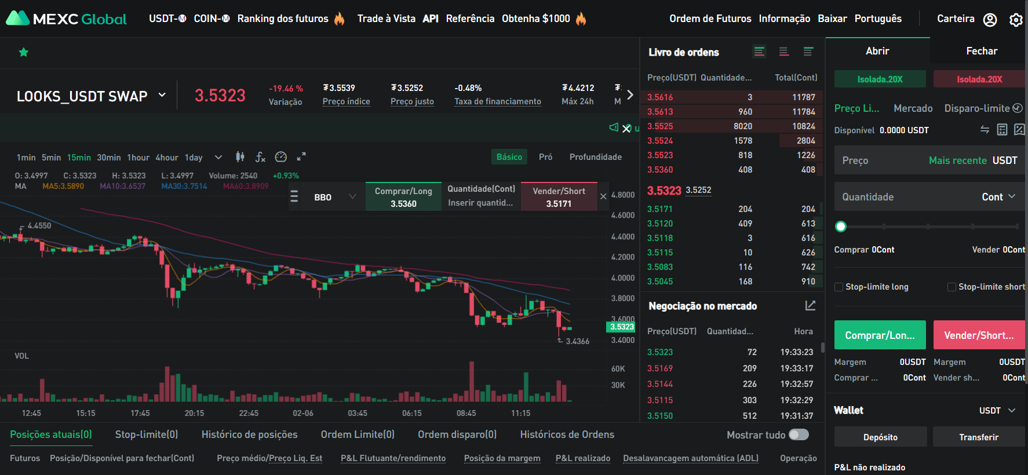
Task: Click the announcement megaphone icon
Action: [x=614, y=127]
